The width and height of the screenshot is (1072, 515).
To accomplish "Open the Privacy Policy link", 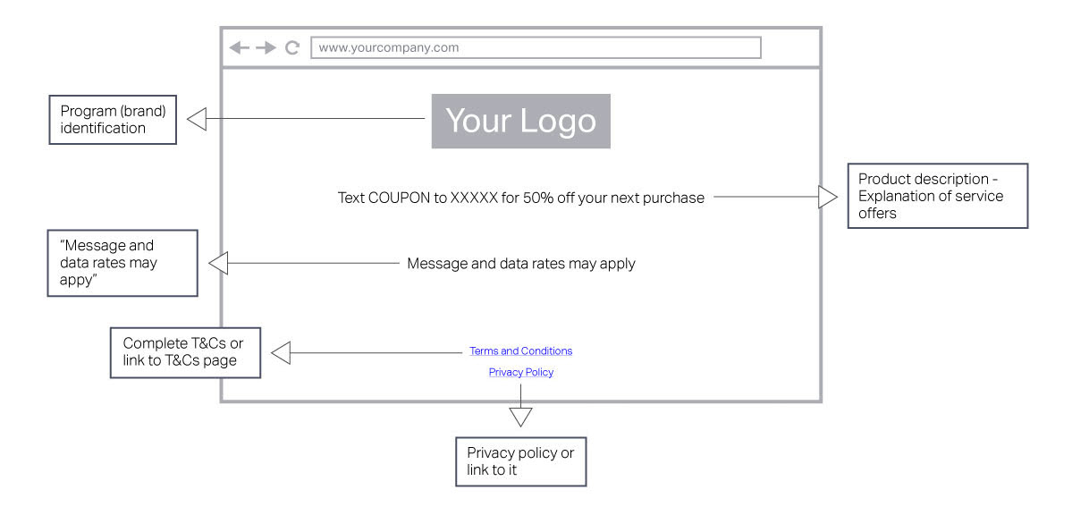I will [x=520, y=372].
